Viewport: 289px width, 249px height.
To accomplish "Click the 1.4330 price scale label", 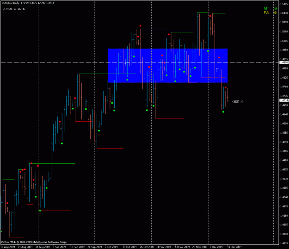I will tap(284, 179).
